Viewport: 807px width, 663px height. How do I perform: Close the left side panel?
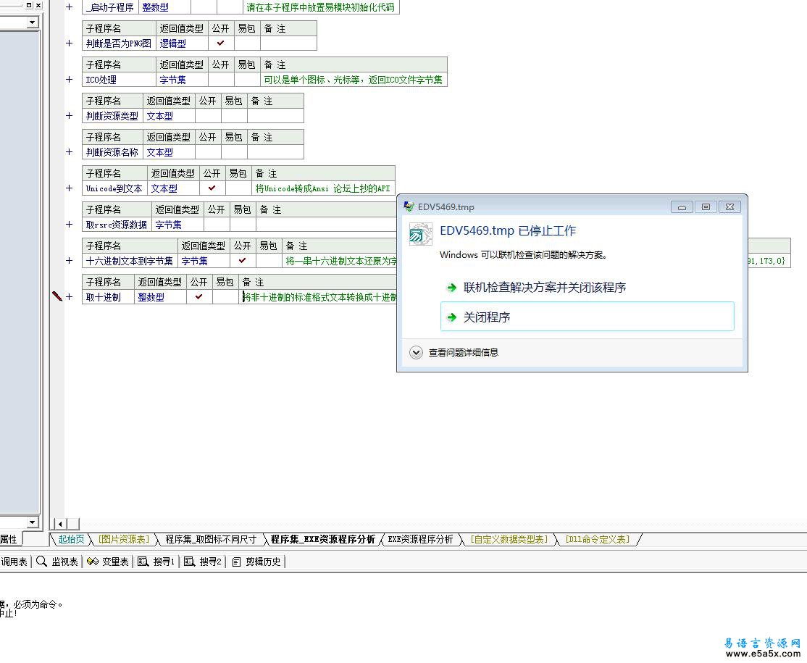tap(38, 5)
